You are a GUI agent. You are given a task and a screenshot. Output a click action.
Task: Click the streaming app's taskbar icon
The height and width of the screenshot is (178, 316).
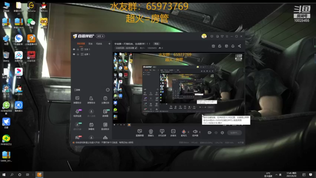pyautogui.click(x=39, y=174)
